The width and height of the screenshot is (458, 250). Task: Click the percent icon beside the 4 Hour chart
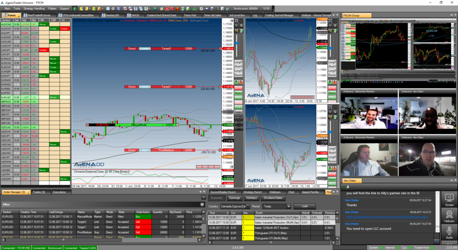[236, 31]
